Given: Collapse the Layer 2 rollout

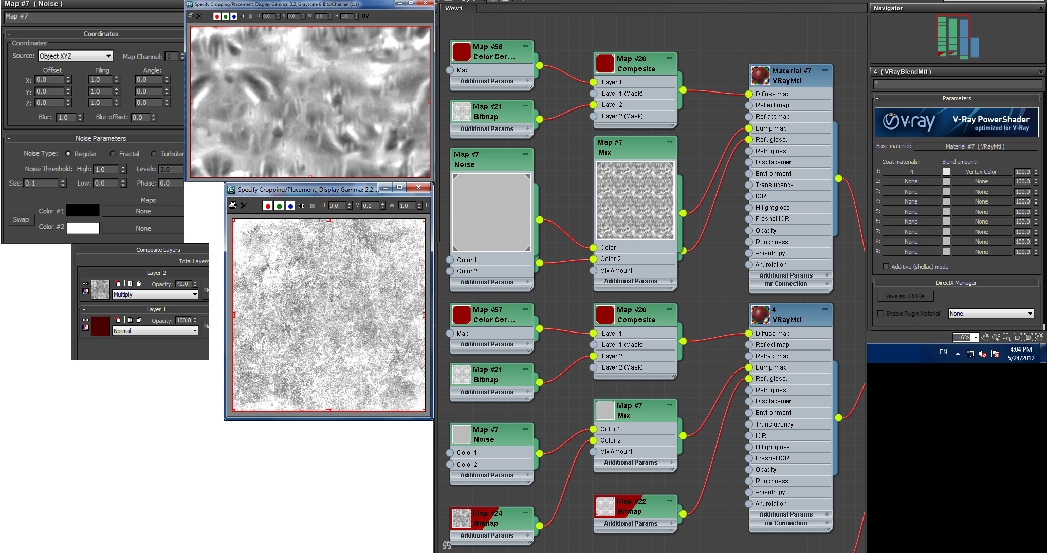Looking at the screenshot, I should (x=84, y=273).
